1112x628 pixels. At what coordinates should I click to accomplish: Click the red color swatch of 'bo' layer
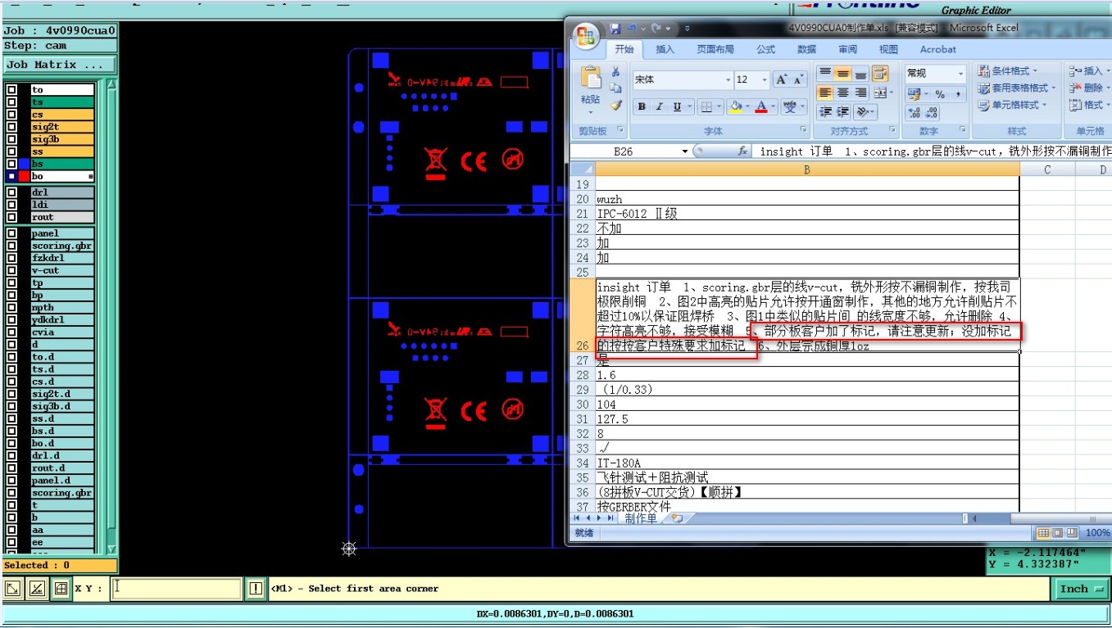click(24, 176)
